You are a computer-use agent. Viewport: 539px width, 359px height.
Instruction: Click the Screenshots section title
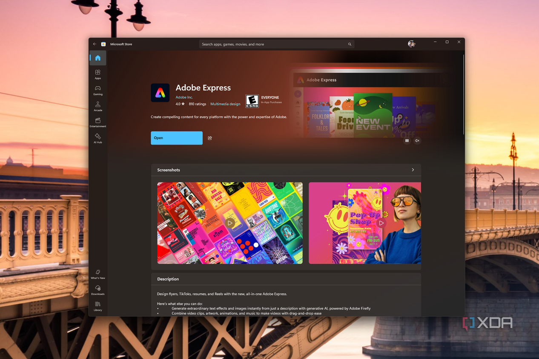(x=169, y=170)
